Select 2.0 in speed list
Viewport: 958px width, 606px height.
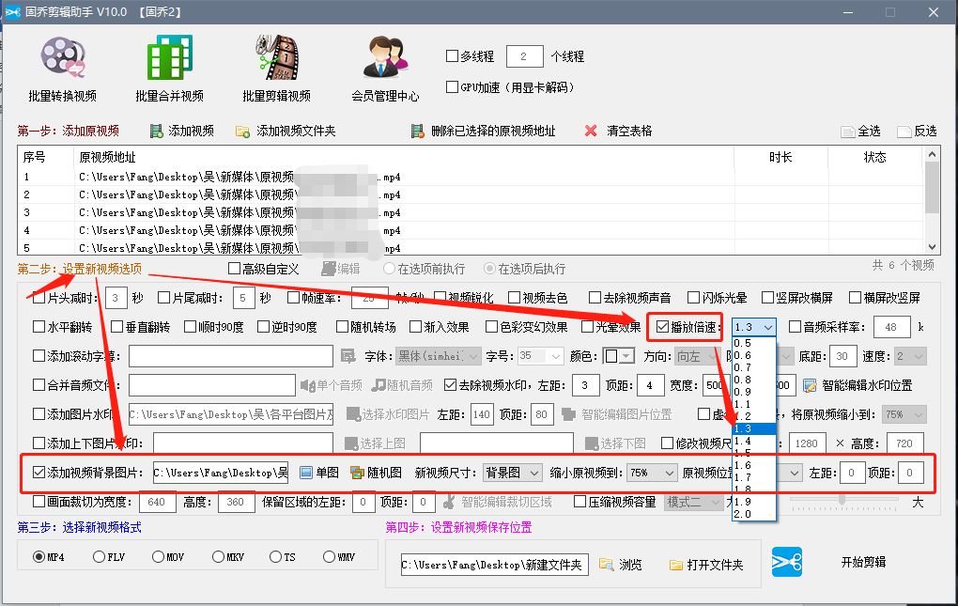pos(754,514)
